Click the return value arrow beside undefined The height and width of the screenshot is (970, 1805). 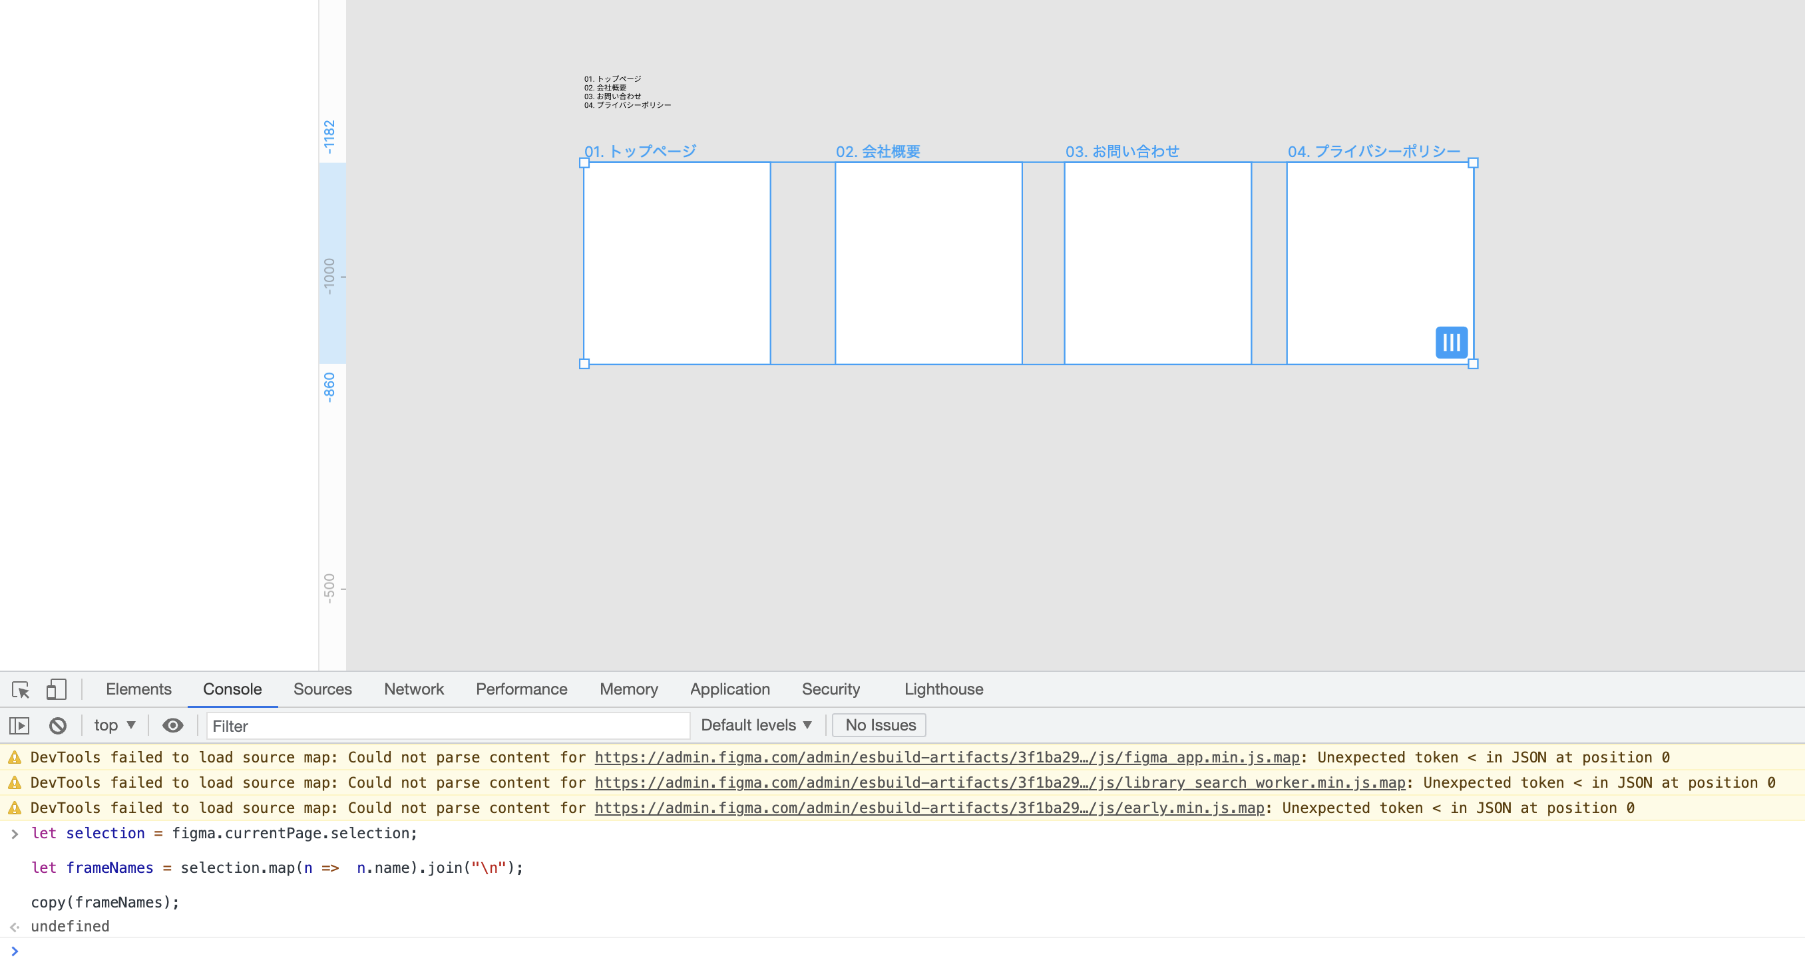coord(14,926)
